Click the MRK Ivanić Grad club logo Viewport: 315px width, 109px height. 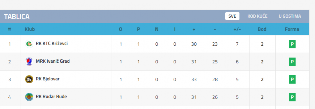tap(29, 62)
